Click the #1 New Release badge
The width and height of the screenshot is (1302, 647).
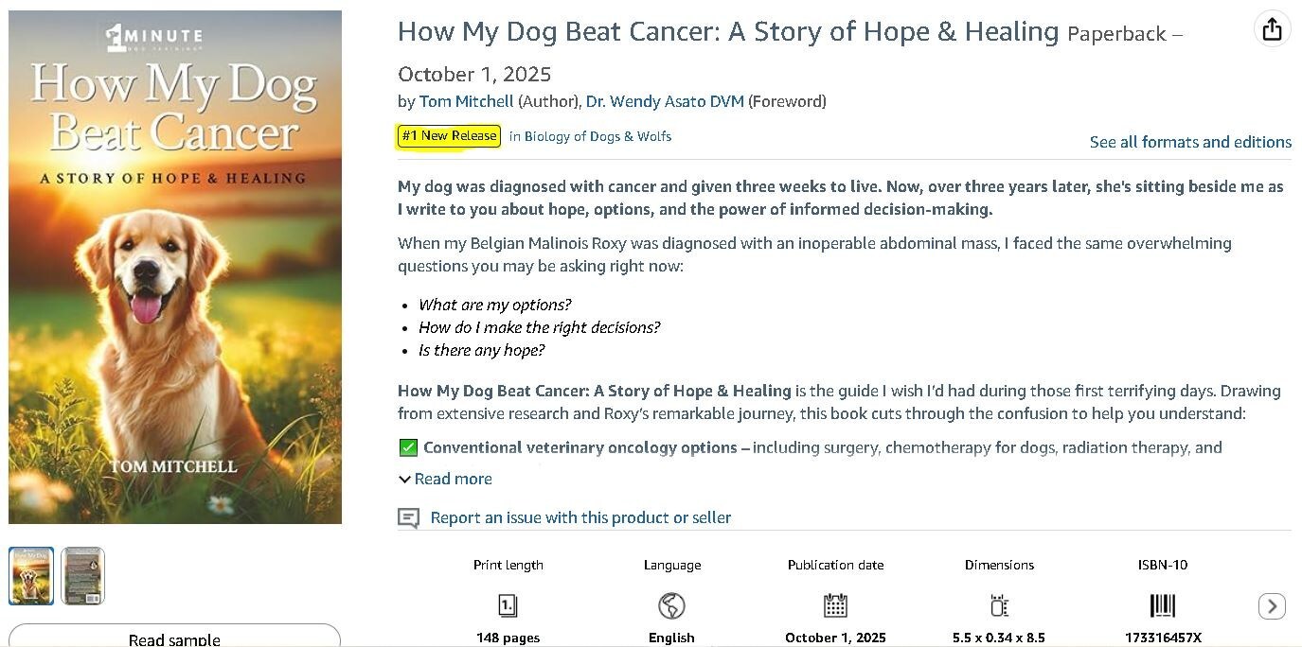click(x=449, y=136)
